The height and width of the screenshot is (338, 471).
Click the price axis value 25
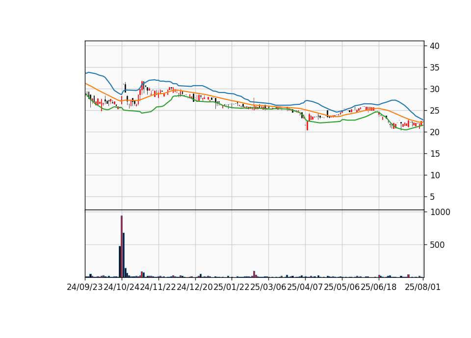pos(435,111)
